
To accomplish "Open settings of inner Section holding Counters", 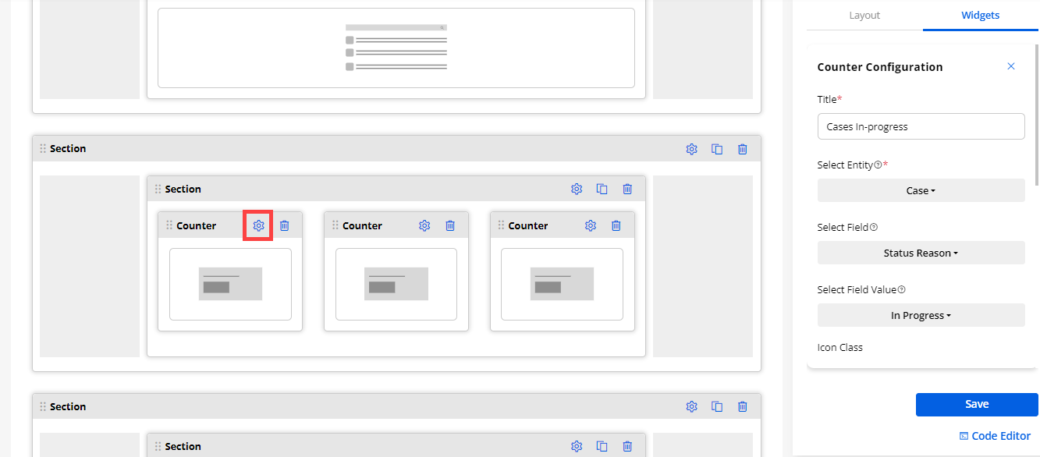I will tap(577, 189).
